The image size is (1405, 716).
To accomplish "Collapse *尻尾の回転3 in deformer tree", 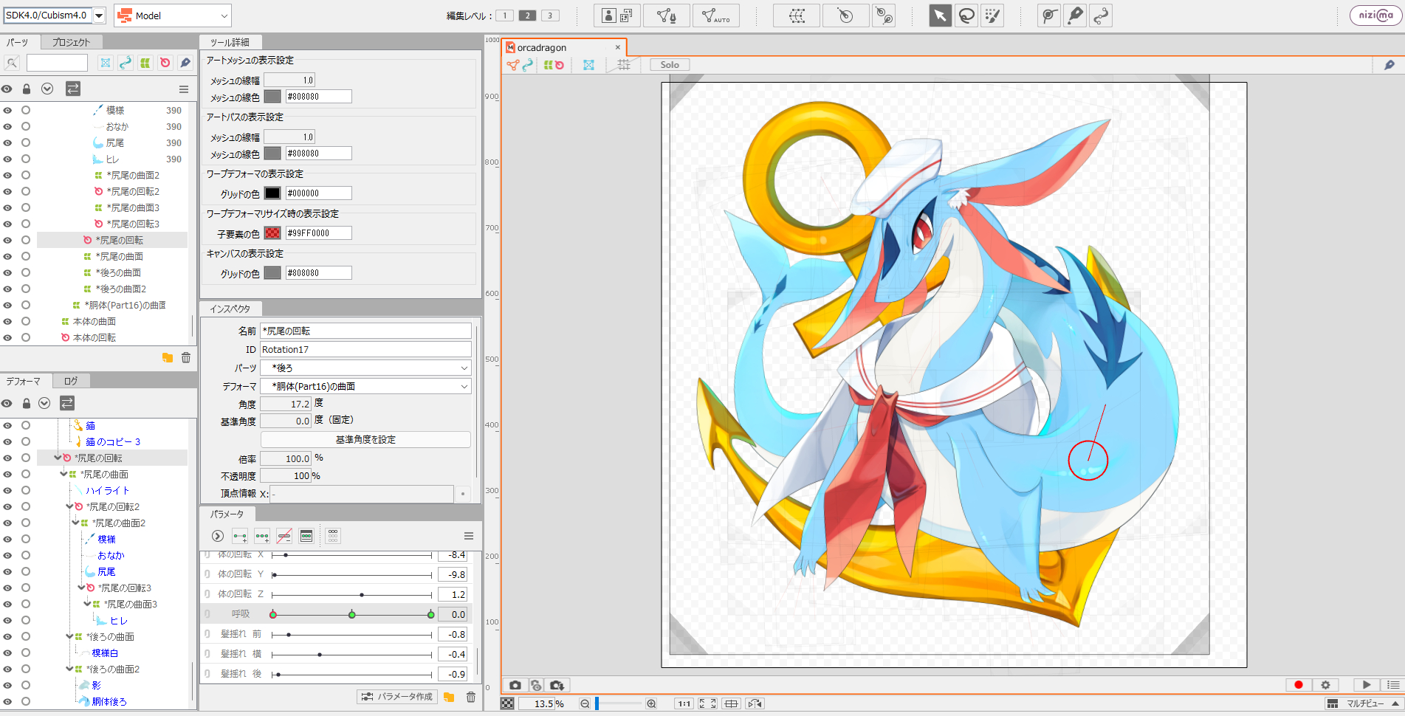I will [81, 588].
